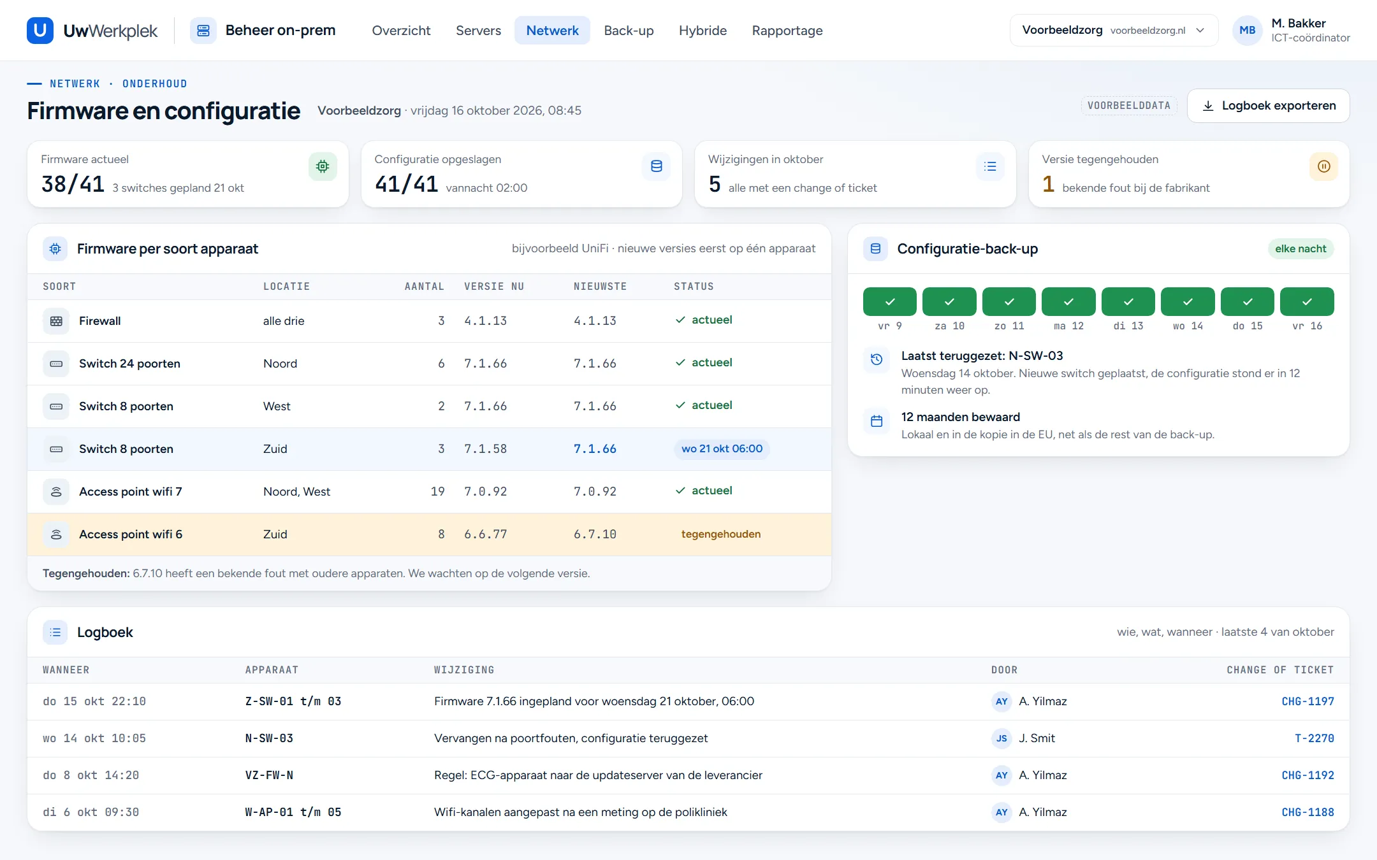Click the tegengehouden status label

[x=720, y=534]
